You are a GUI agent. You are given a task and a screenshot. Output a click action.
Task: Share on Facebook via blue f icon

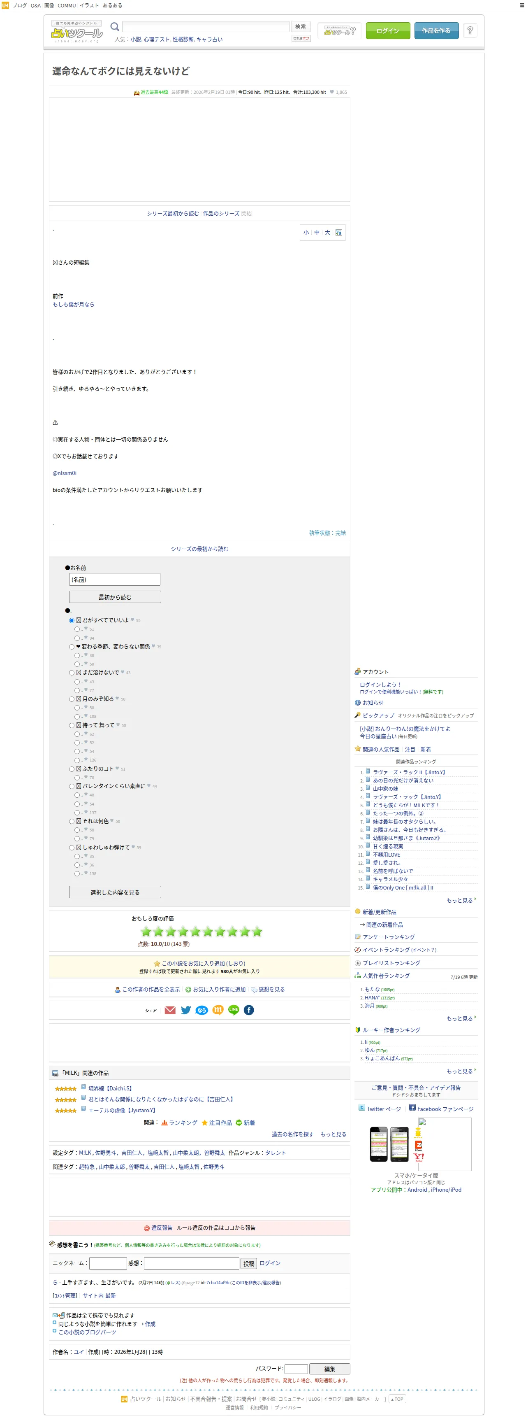[x=249, y=1010]
